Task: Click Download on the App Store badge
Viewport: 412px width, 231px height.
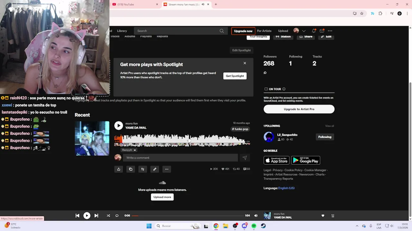Action: point(276,160)
